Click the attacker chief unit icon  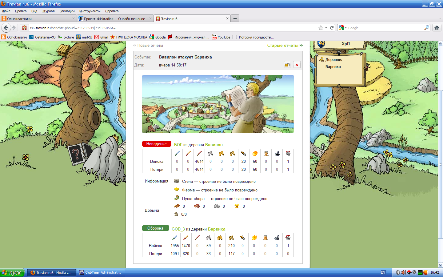point(266,153)
